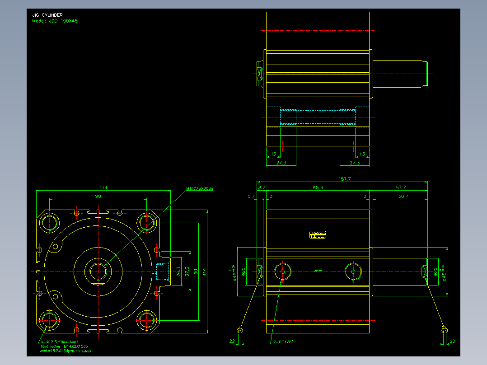
Task: Click the yellow nameplate on the cylinder body
Action: (318, 234)
